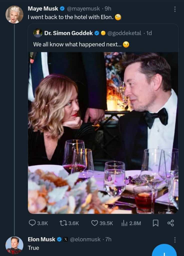Viewport: 184px width, 256px height.
Task: Click the Elon Musk display name
Action: coord(41,239)
